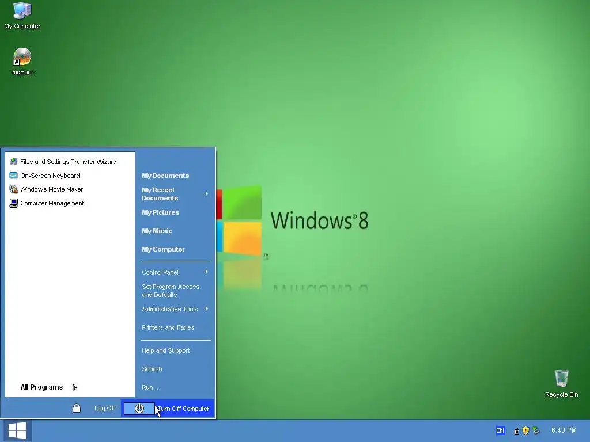Open My Music from Start menu

[x=157, y=231]
